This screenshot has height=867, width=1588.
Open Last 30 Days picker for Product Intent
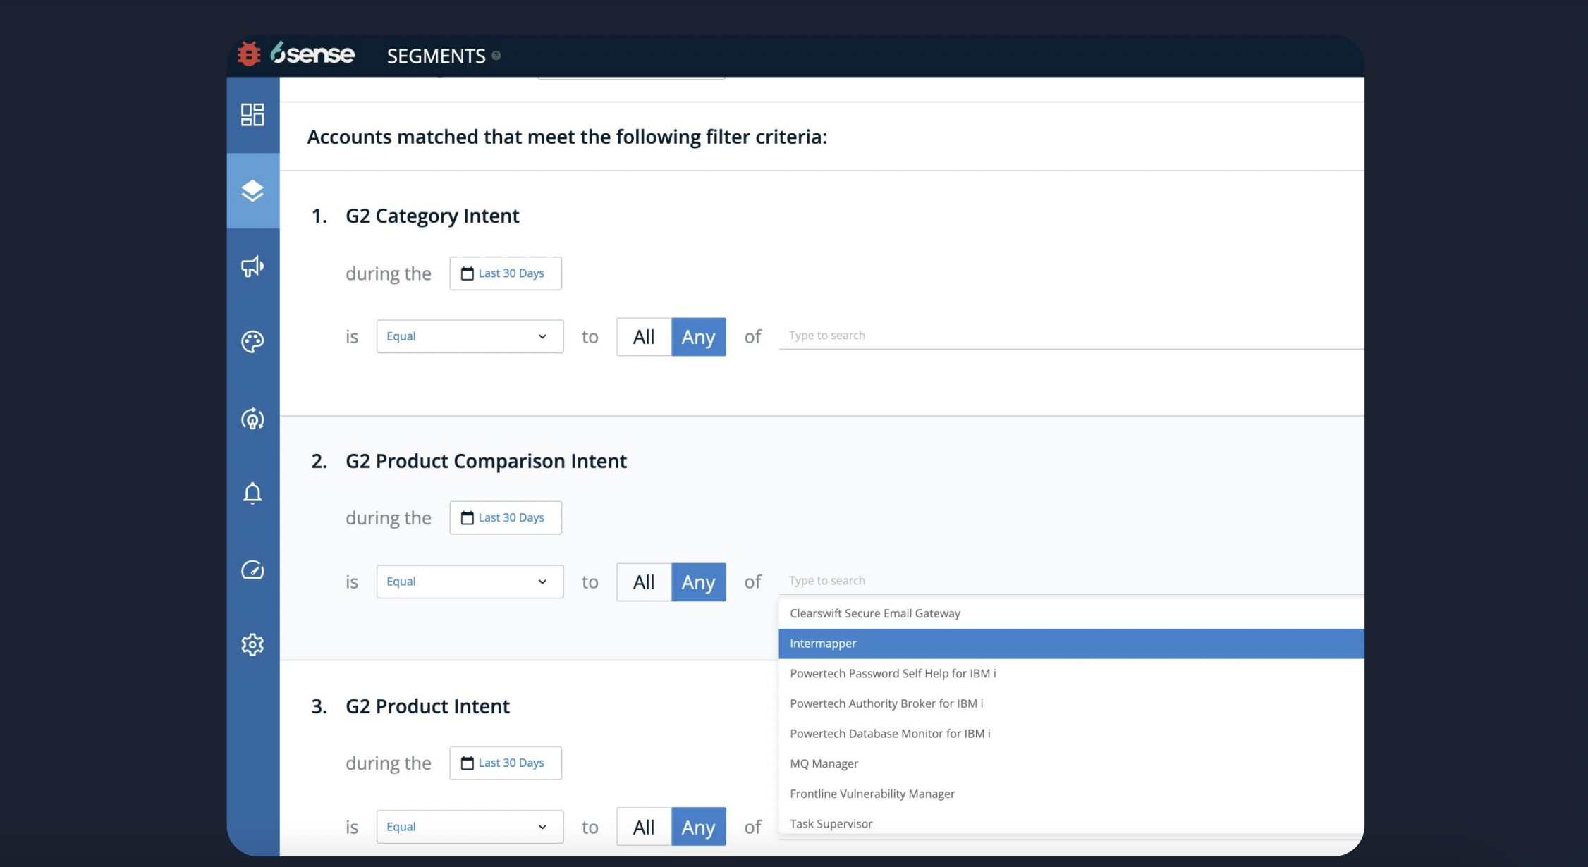click(505, 763)
